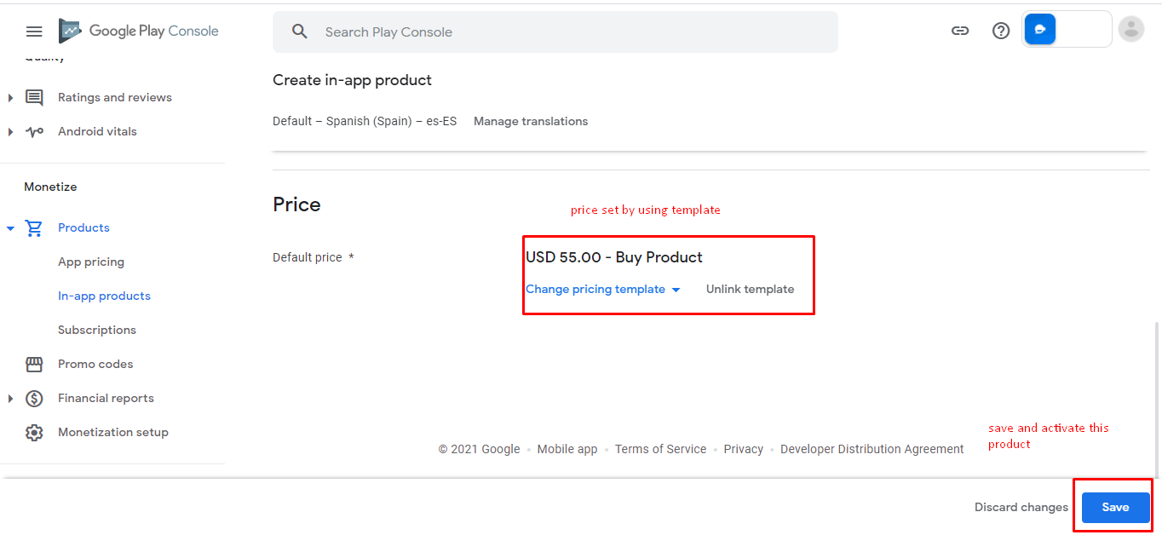Expand the Financial reports section
The width and height of the screenshot is (1162, 535).
(x=10, y=399)
